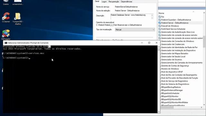Click the Command Prompt title bar icon

click(x=6, y=43)
